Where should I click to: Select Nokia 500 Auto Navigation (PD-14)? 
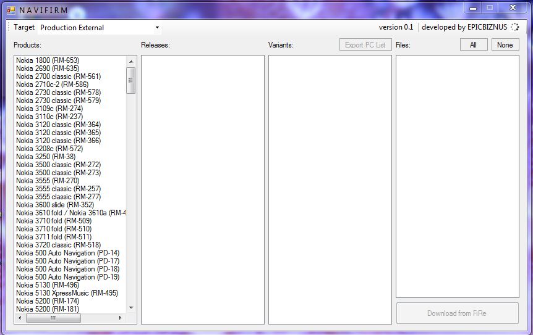[68, 253]
